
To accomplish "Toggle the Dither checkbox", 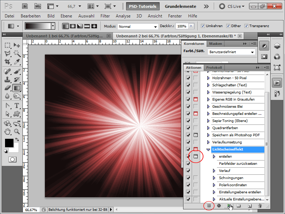I will click(228, 26).
